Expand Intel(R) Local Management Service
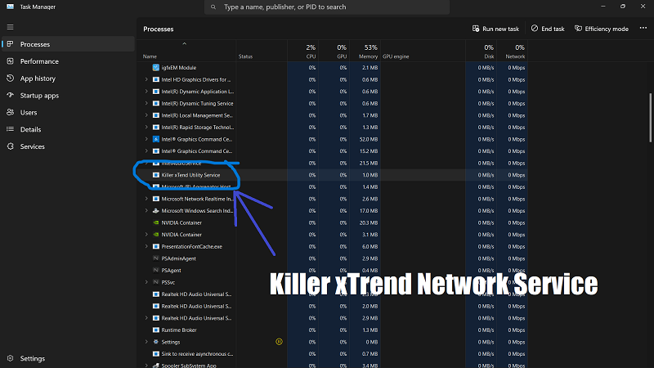This screenshot has width=654, height=368. click(146, 115)
